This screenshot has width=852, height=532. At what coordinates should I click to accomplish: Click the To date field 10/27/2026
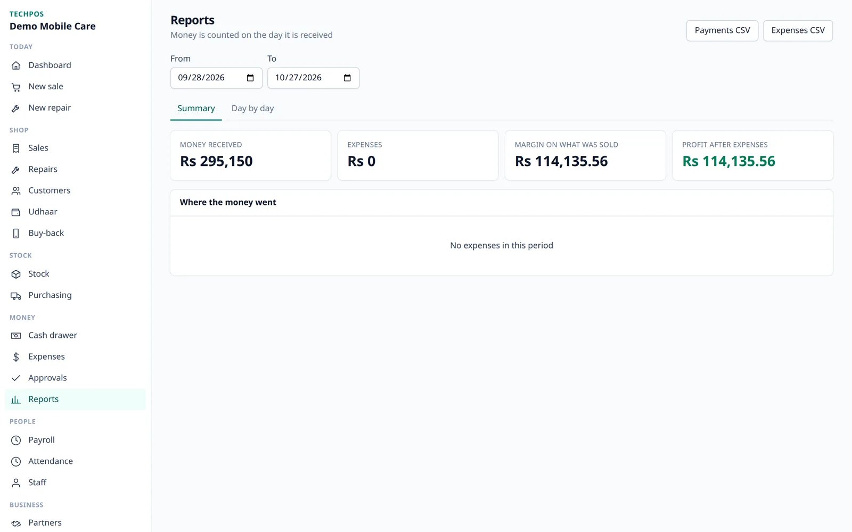point(313,78)
